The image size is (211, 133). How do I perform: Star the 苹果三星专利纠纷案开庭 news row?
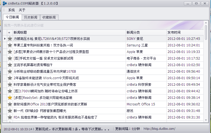click(x=10, y=45)
